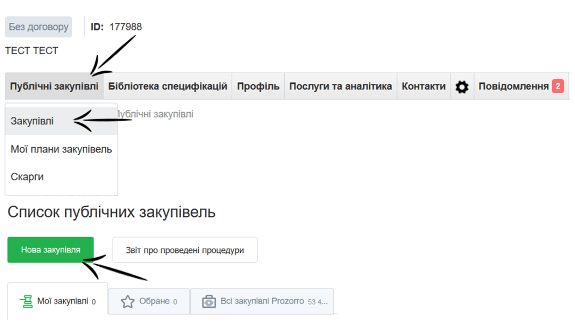Click the ТЕСТ ТЕСТ account name
This screenshot has height=322, width=575.
pos(32,51)
